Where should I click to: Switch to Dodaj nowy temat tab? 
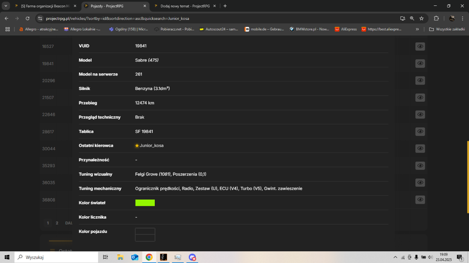click(x=185, y=6)
